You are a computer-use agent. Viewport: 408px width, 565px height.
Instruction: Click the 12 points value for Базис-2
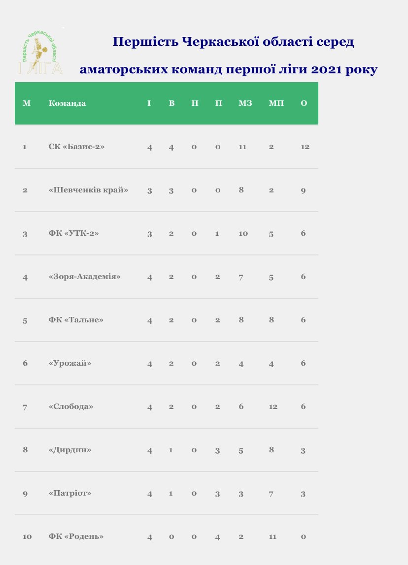[x=305, y=147]
